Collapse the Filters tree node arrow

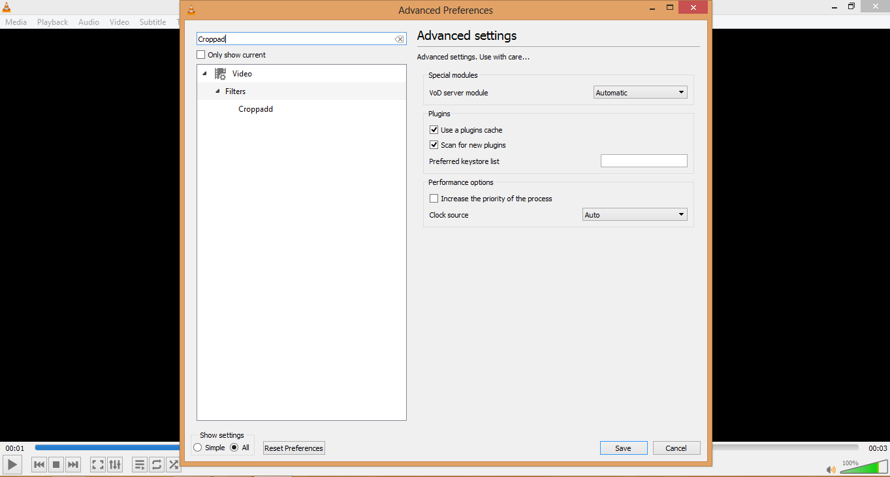218,91
